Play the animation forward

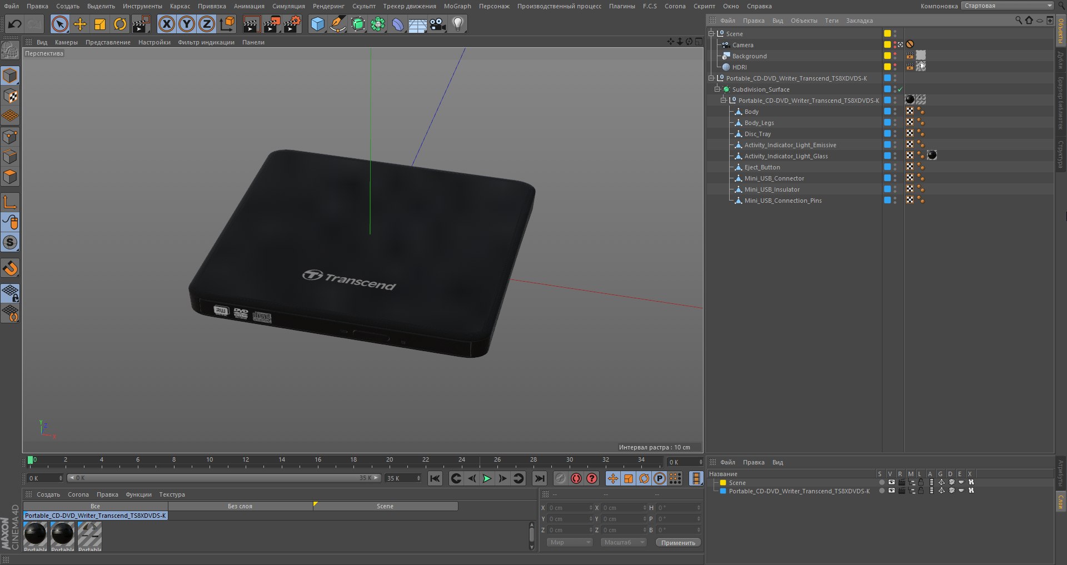point(487,478)
